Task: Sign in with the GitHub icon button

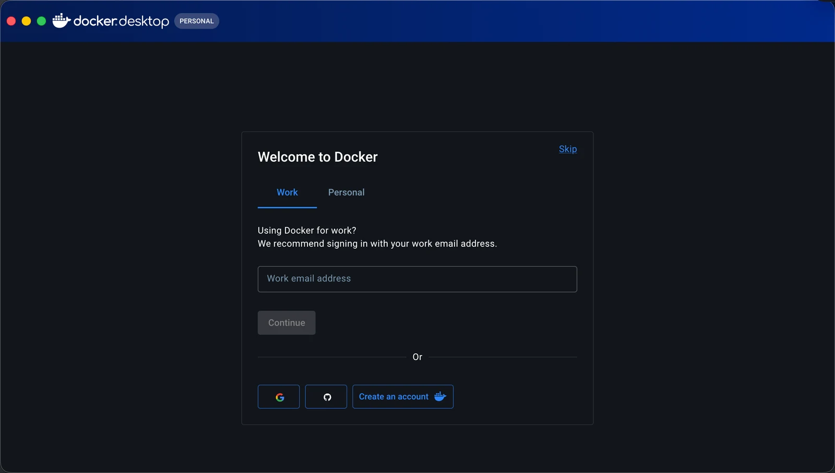Action: point(326,397)
